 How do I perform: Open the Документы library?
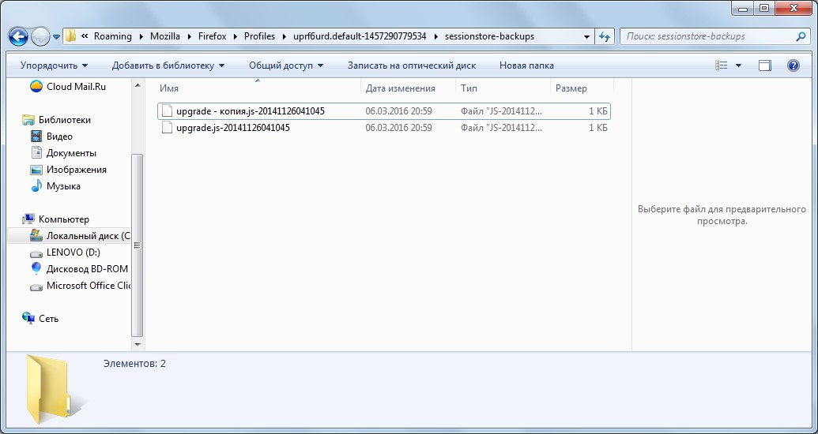coord(71,153)
